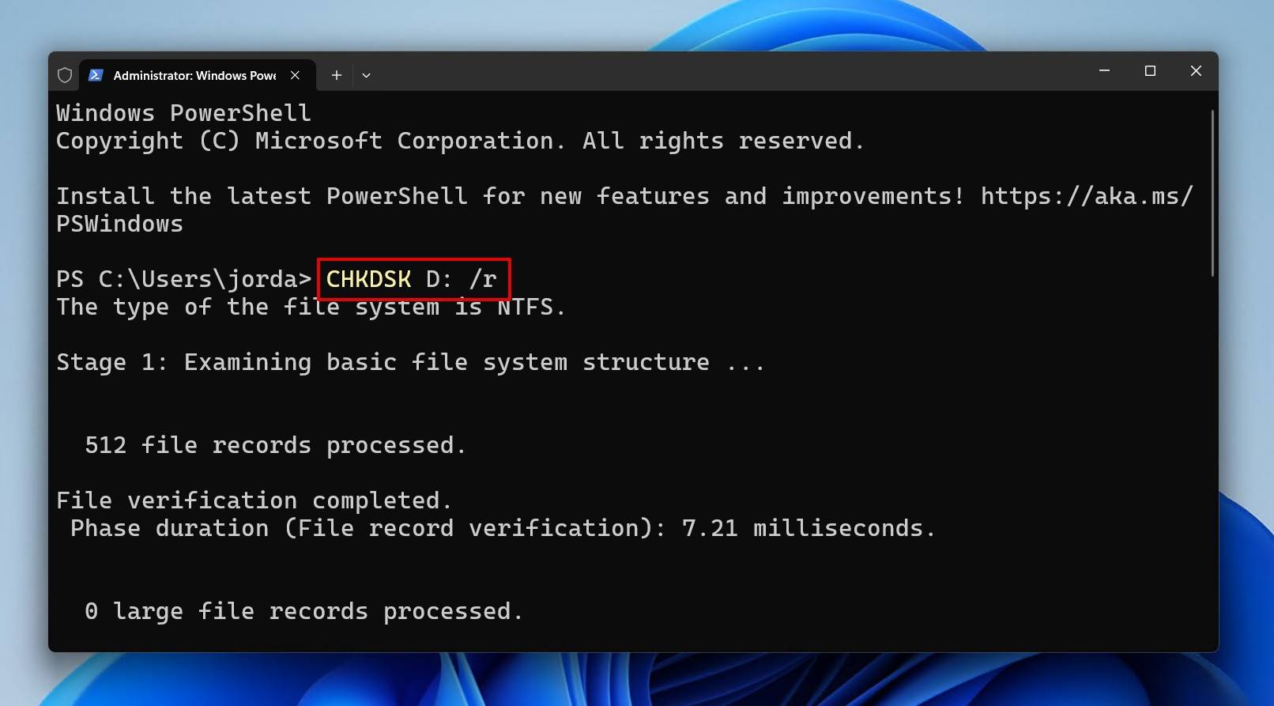Click the NTFS file system message
This screenshot has height=706, width=1274.
point(310,306)
